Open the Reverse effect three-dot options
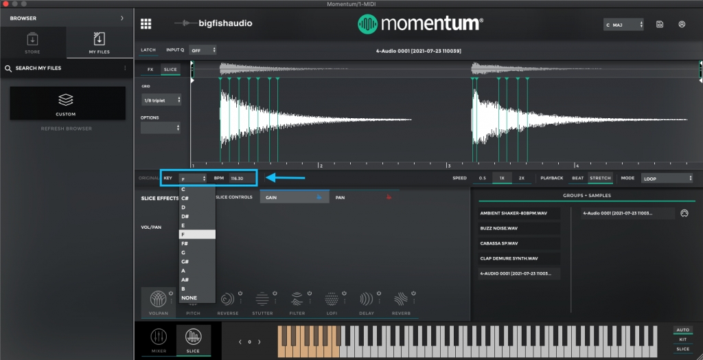 click(240, 301)
